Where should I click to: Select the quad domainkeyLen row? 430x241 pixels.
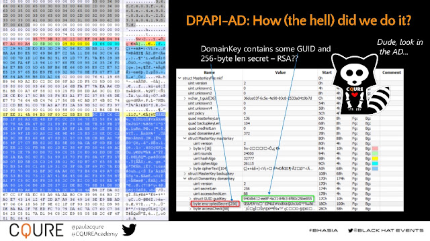290,133
